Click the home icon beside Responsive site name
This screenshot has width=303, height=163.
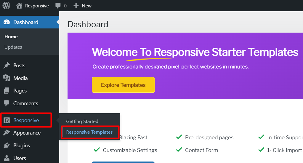pos(19,6)
